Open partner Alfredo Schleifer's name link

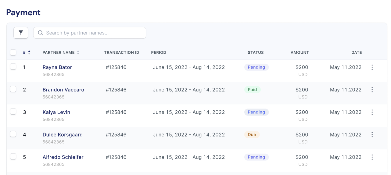[63, 157]
